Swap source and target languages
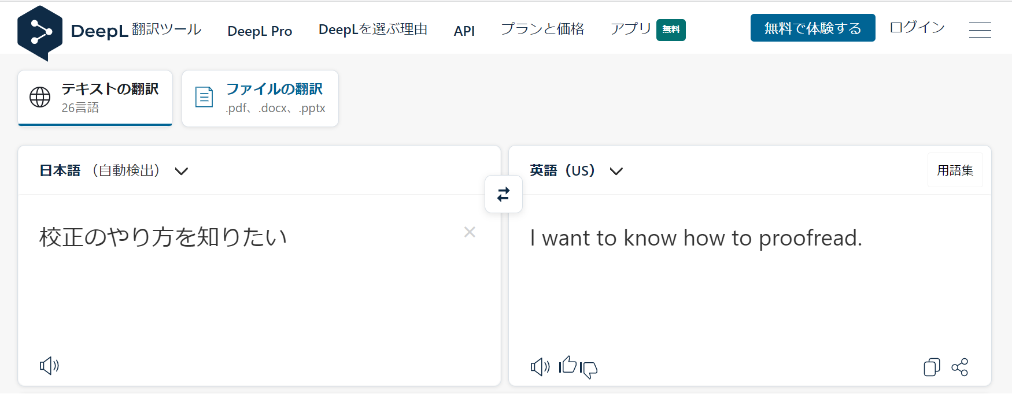The image size is (1012, 394). (x=504, y=194)
